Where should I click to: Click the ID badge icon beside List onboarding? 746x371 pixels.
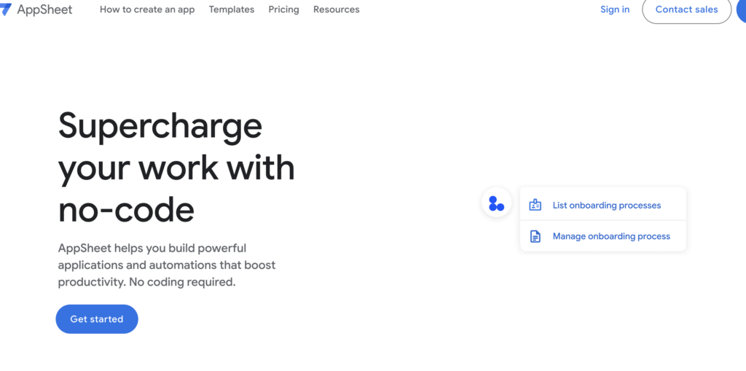pos(535,205)
